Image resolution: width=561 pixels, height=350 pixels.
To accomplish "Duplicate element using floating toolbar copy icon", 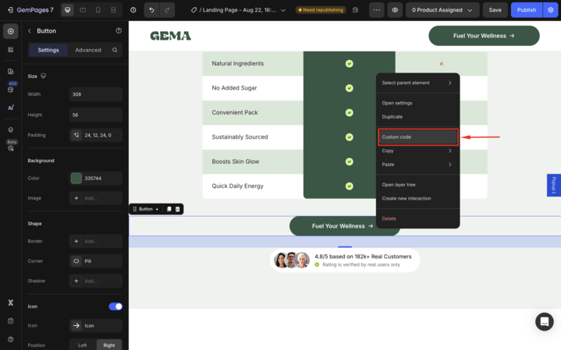I will pos(169,209).
